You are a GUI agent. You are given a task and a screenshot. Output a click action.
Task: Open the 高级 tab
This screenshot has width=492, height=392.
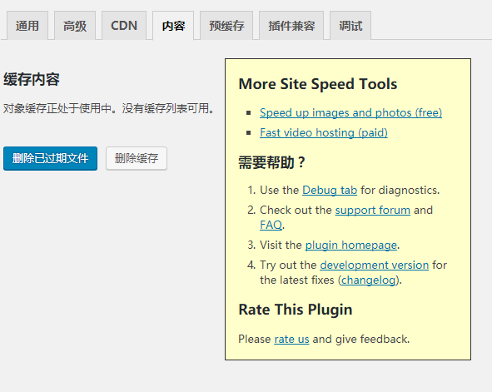tap(75, 26)
